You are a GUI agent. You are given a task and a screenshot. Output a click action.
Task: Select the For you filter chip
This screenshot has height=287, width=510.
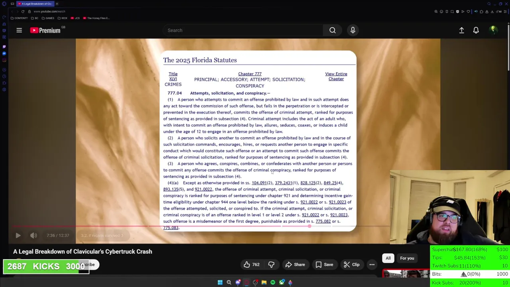click(407, 258)
